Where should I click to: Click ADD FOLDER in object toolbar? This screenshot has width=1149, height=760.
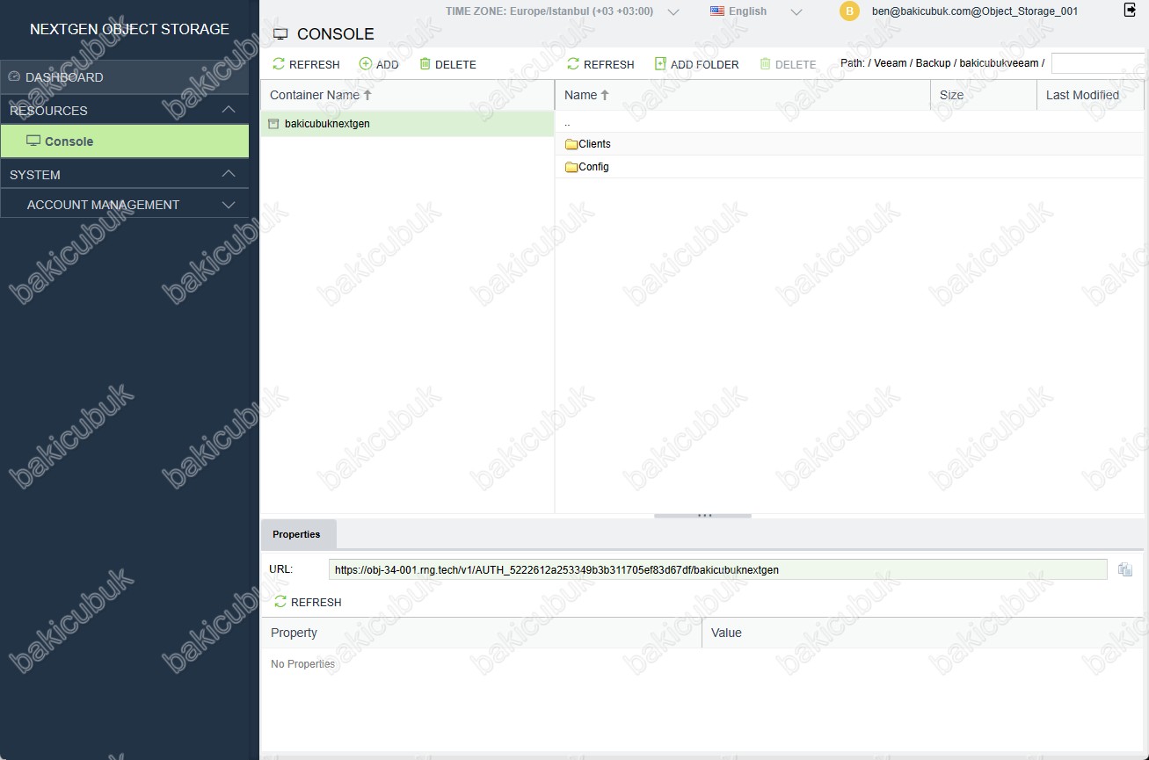697,64
